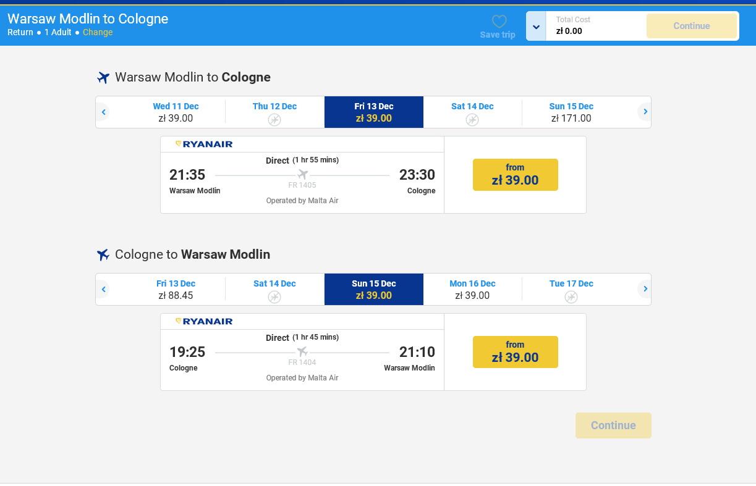Choose the 19:25 return flight from zł 39.00
Screen dimensions: 756x486
click(x=516, y=352)
